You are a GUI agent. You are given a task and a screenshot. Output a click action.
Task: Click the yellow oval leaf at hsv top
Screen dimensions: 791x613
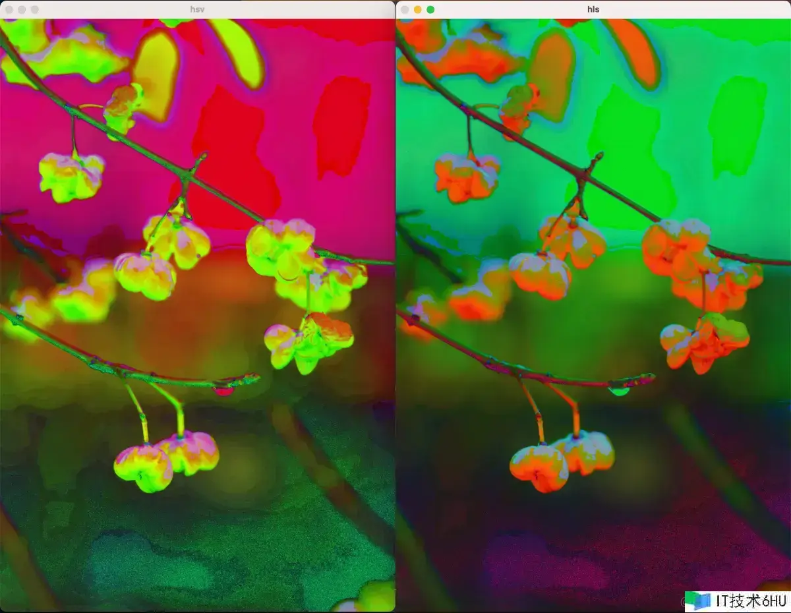156,73
